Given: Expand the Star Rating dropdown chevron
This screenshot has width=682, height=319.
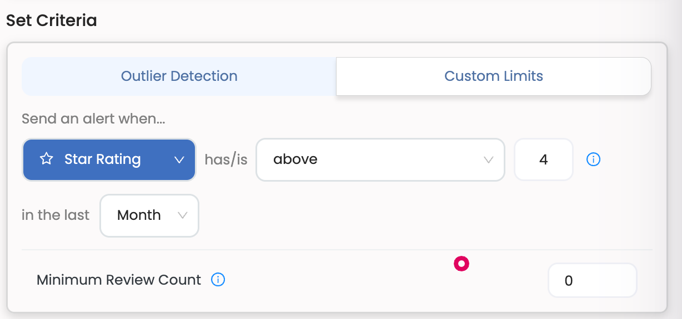Looking at the screenshot, I should [179, 159].
